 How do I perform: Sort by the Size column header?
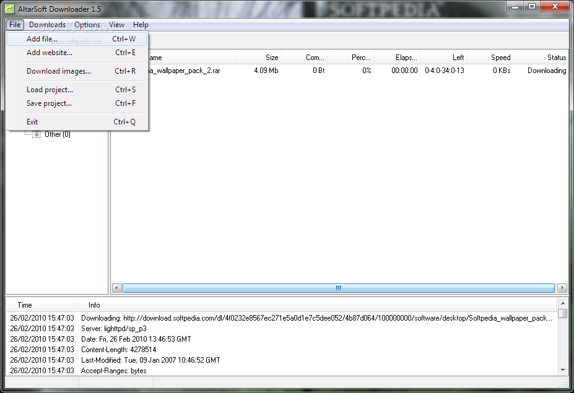[258, 58]
